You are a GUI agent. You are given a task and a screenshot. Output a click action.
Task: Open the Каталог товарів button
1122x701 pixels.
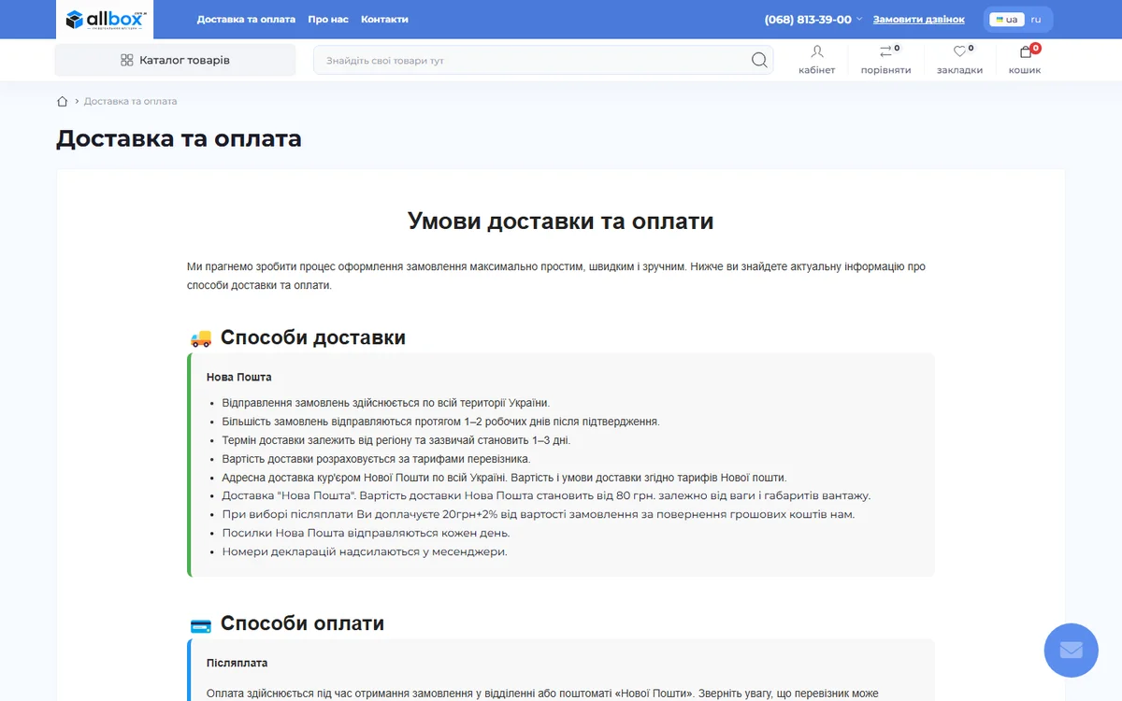[x=175, y=60]
